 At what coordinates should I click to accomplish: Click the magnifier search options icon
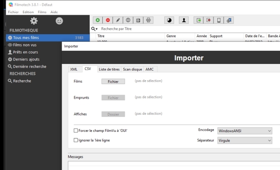tap(94, 29)
